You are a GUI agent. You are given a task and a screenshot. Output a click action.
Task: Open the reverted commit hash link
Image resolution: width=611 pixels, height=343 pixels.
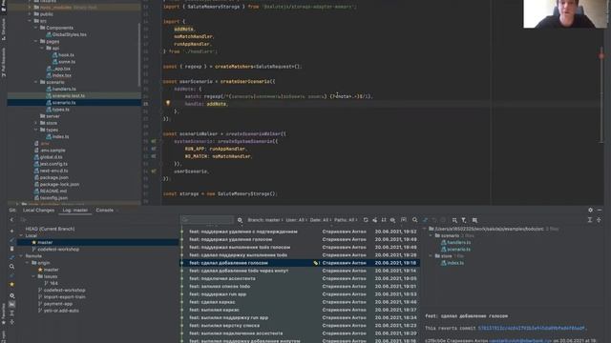point(531,328)
